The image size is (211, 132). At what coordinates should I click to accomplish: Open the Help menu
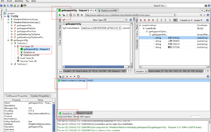point(34,1)
